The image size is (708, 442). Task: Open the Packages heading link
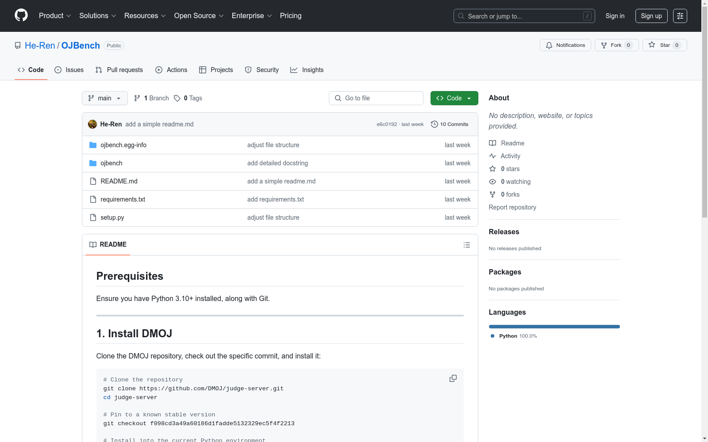(505, 272)
